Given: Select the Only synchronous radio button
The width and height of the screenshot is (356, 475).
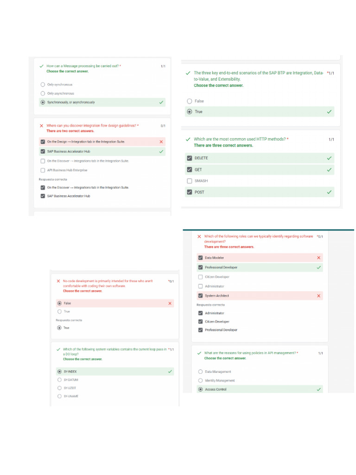Looking at the screenshot, I should click(x=43, y=85).
